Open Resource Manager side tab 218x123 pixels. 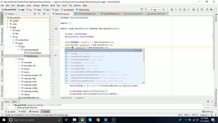[2, 36]
